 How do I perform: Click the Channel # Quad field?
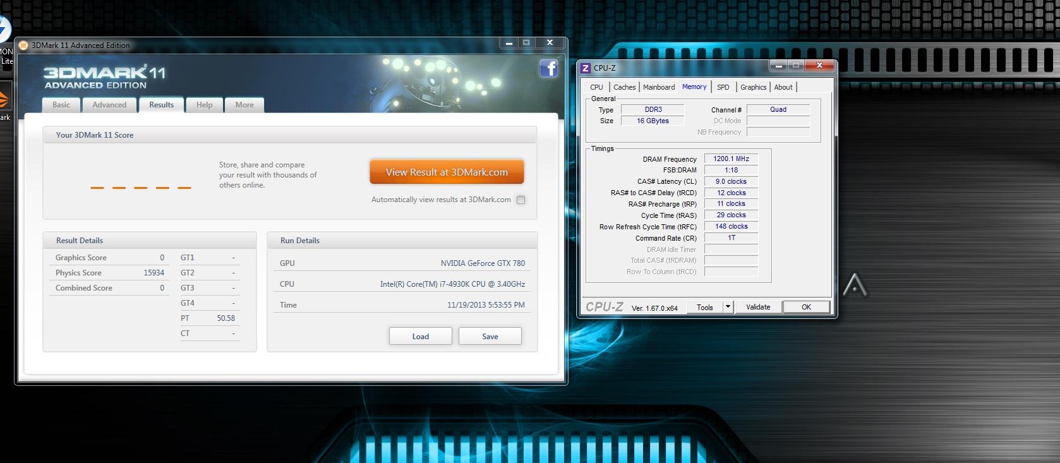778,110
